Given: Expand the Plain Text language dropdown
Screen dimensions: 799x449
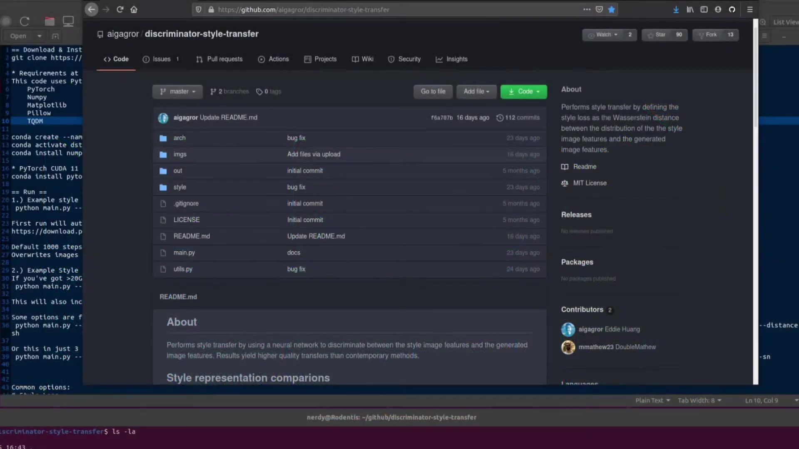Looking at the screenshot, I should [x=652, y=400].
